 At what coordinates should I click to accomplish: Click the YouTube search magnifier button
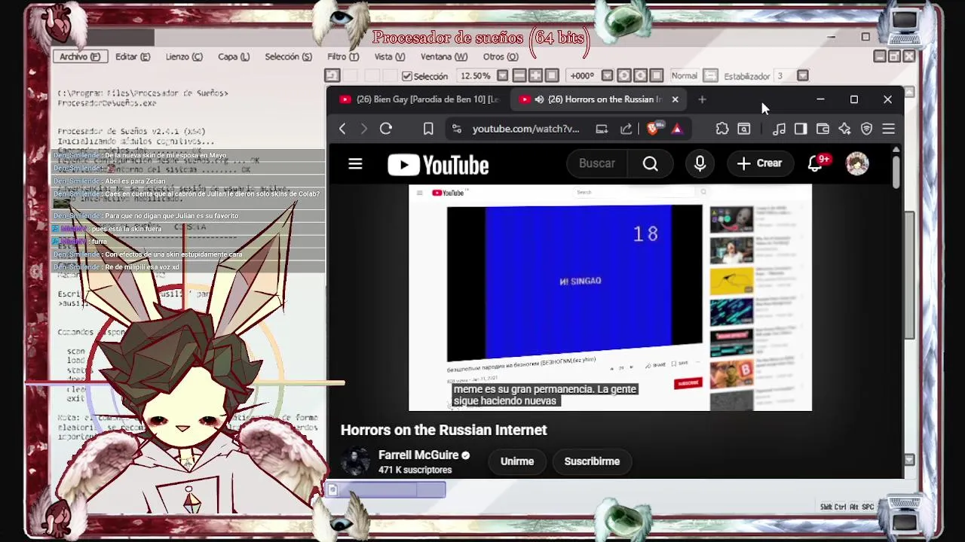coord(651,163)
